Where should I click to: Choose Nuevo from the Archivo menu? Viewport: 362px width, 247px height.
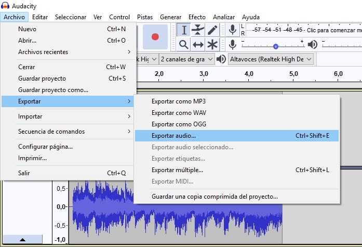click(x=68, y=29)
